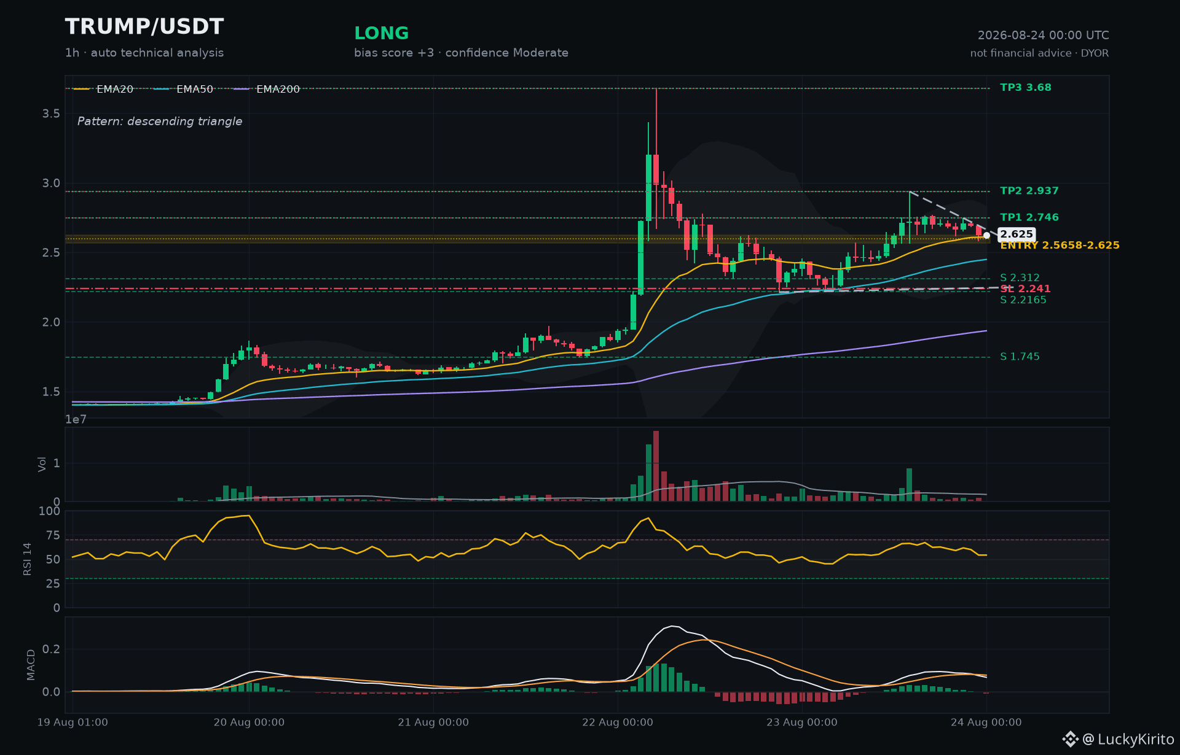Click the 21 Aug 00:00 time axis label
Image resolution: width=1180 pixels, height=755 pixels.
(x=433, y=722)
